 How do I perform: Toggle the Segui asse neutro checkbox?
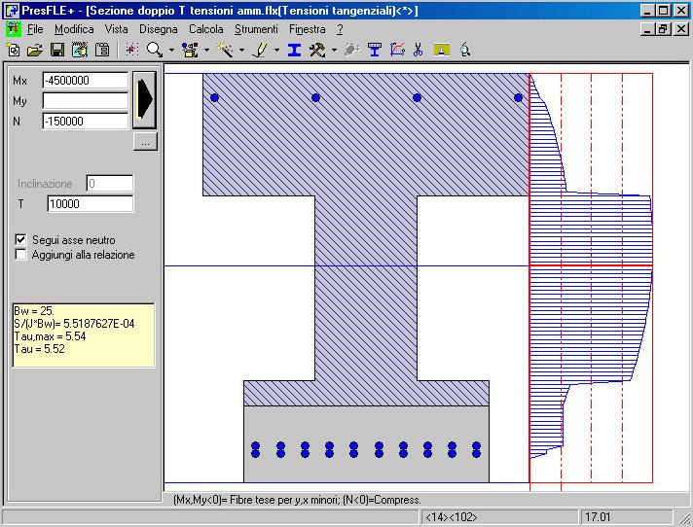click(x=22, y=239)
